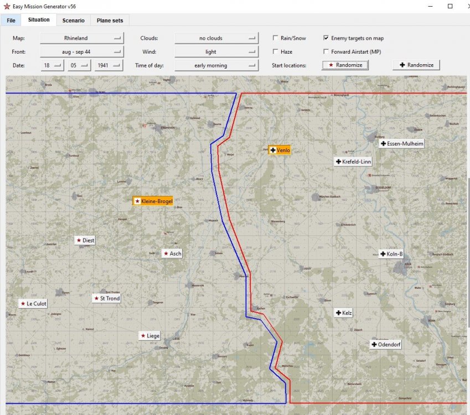Click the black cross Randomize button
This screenshot has height=415, width=470.
tap(416, 65)
